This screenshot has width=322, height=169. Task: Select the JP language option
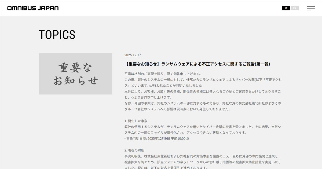click(286, 8)
